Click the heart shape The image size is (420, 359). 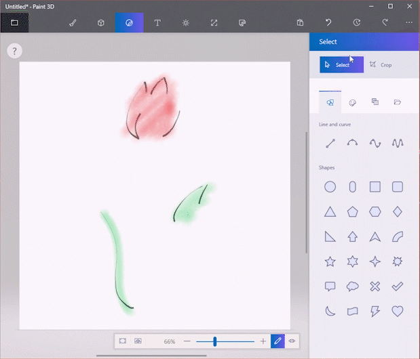pyautogui.click(x=398, y=311)
